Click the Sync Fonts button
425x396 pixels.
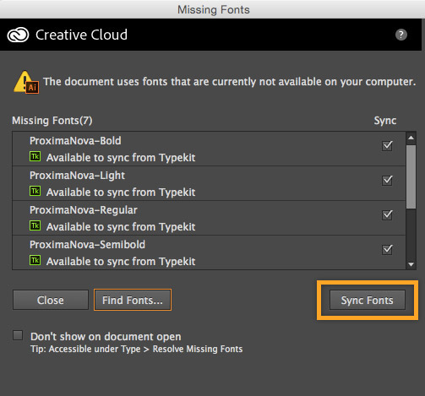click(x=368, y=300)
